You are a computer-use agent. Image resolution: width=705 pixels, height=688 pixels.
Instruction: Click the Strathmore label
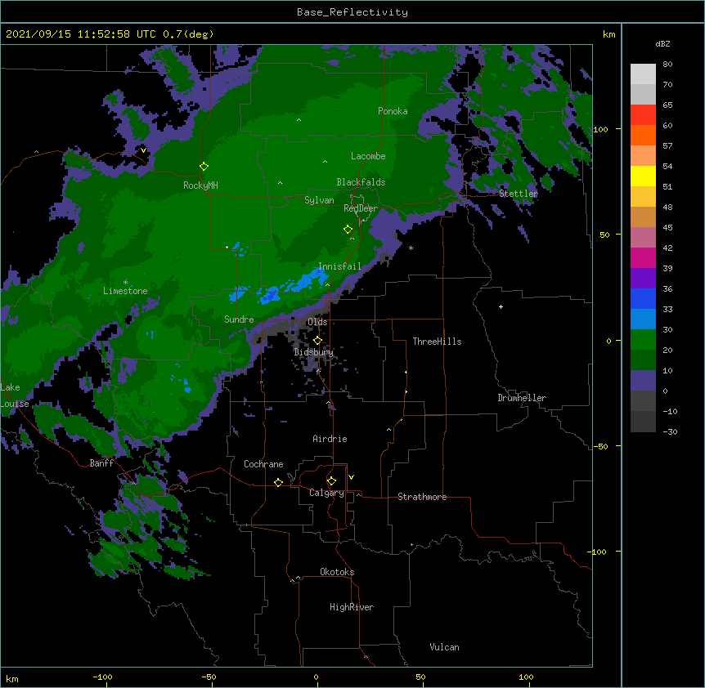[x=422, y=497]
